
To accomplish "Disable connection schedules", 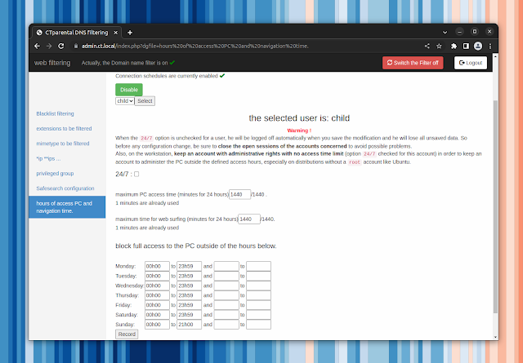I will click(128, 89).
